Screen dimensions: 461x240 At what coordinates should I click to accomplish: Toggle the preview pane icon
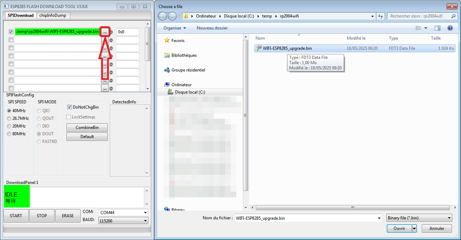[x=438, y=28]
